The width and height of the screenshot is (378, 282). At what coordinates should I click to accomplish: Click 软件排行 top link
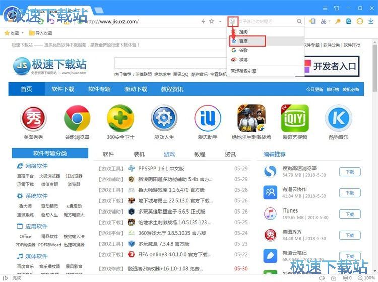352,45
